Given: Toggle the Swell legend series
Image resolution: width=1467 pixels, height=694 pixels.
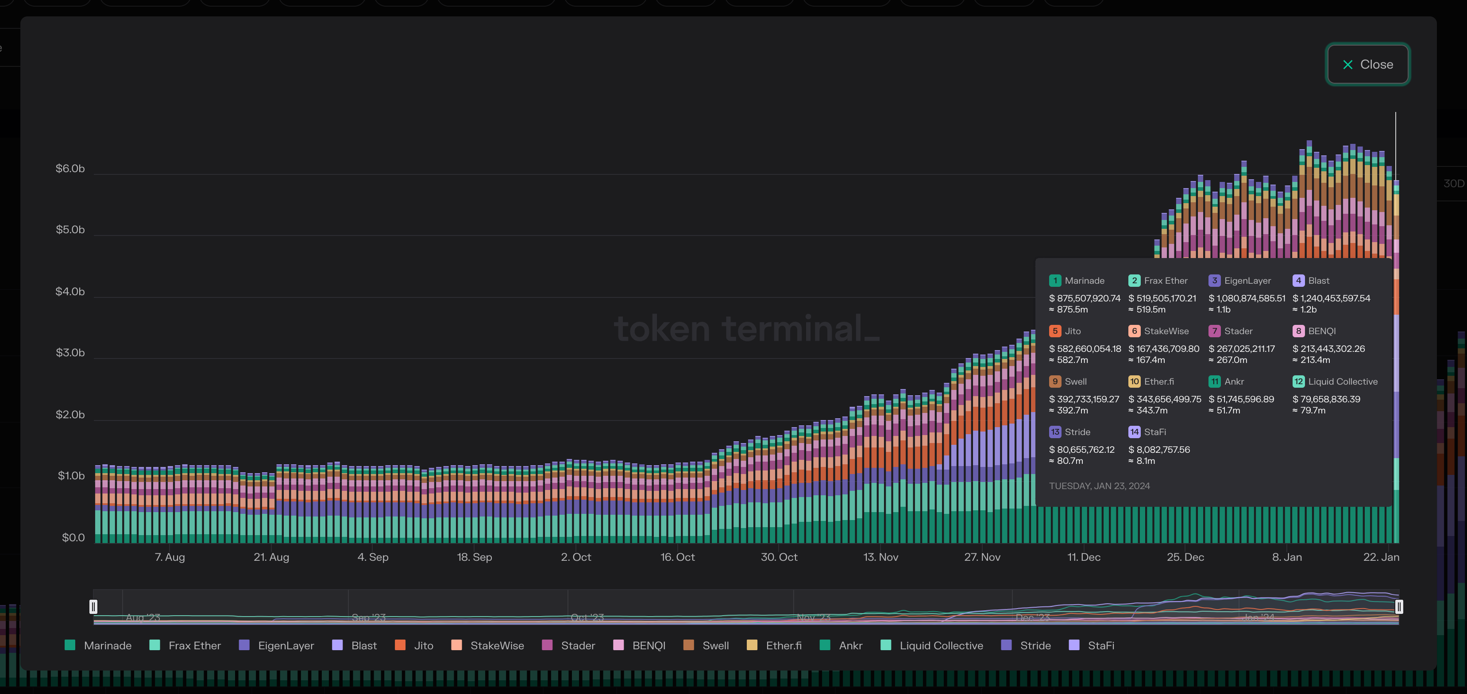Looking at the screenshot, I should coord(715,645).
